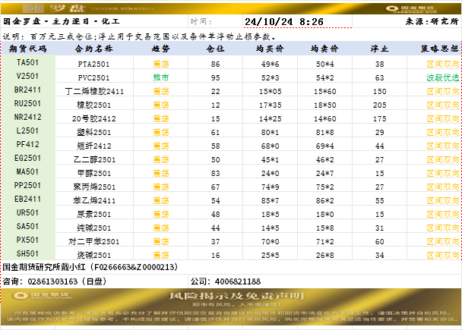Click the 期货代码 column header

point(27,49)
